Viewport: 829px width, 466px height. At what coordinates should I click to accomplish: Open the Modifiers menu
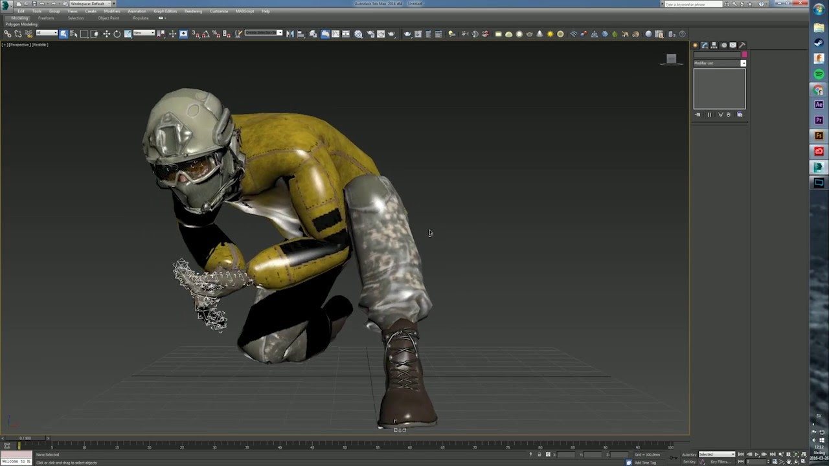coord(112,11)
